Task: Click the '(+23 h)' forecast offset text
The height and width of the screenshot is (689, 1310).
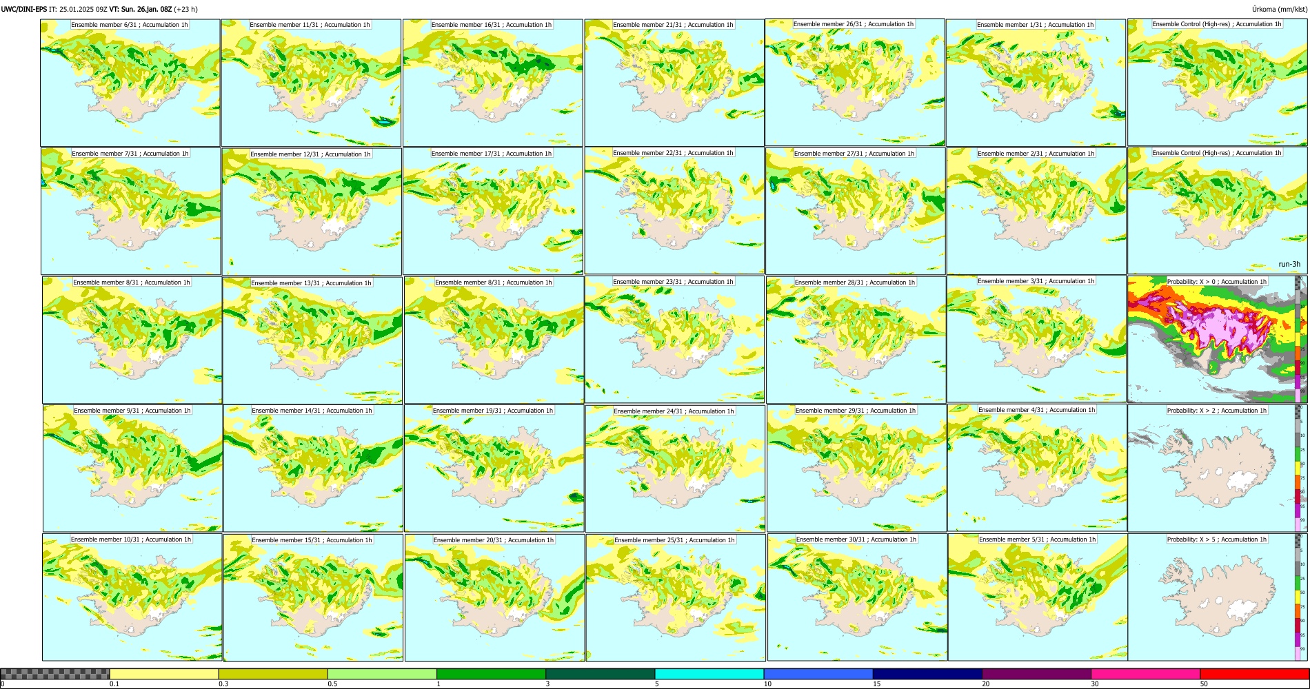Action: [186, 9]
